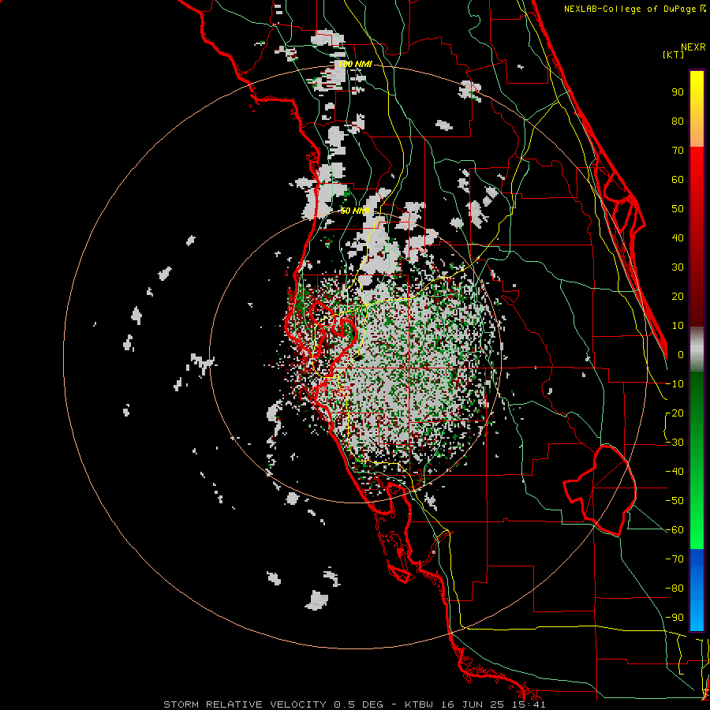Viewport: 710px width, 710px height.
Task: Pick the gray zero-velocity band of the color bar
Action: (697, 349)
